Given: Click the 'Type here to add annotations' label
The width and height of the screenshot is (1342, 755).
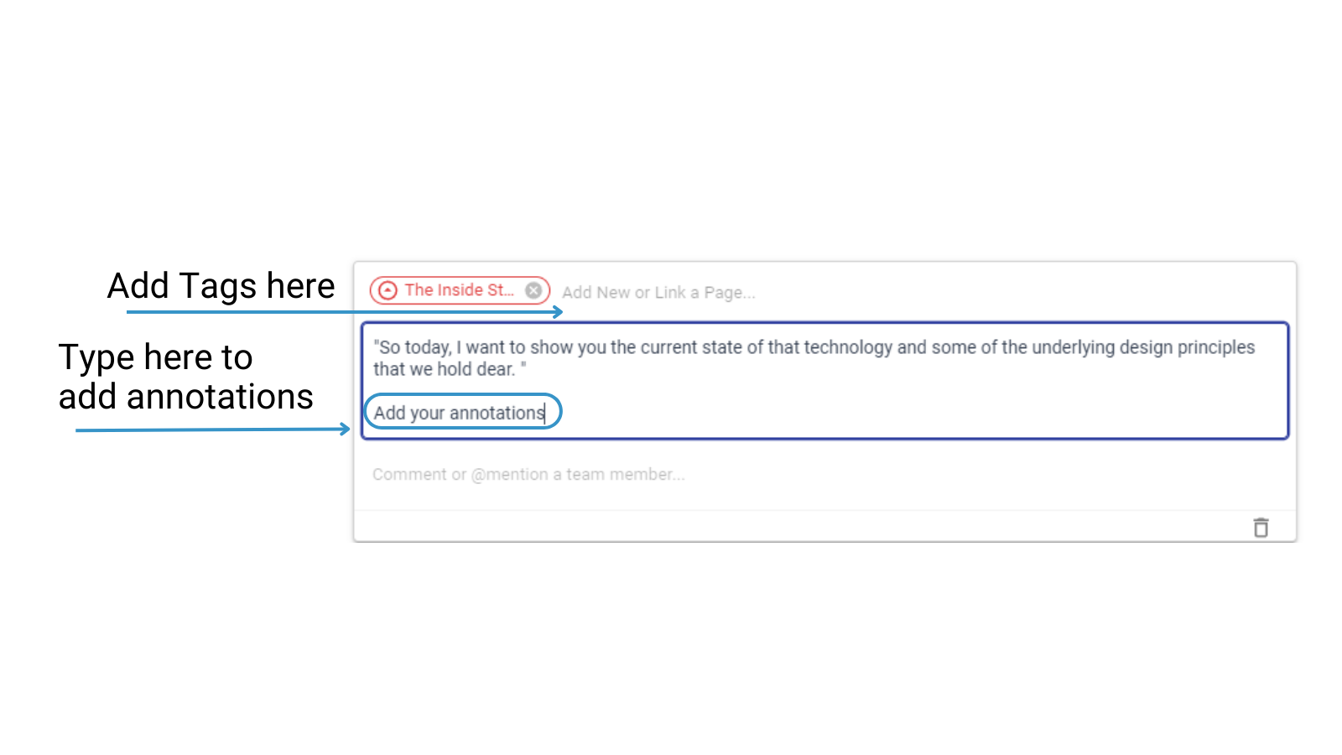Looking at the screenshot, I should [185, 377].
